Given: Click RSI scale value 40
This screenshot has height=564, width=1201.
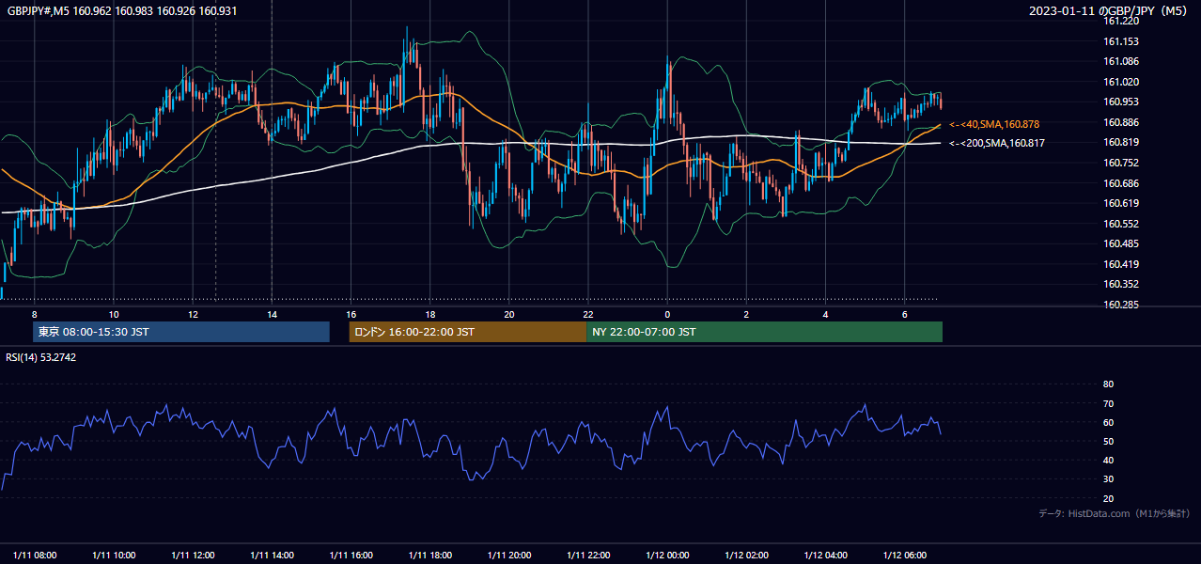Looking at the screenshot, I should coord(1108,460).
